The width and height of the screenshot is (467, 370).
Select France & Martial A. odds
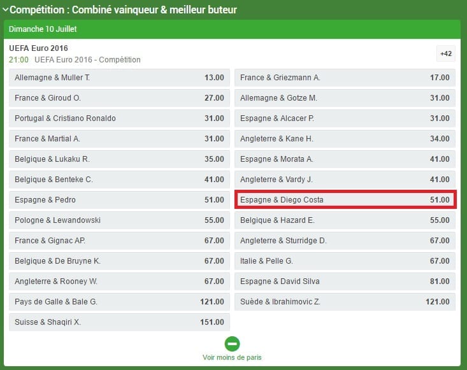pyautogui.click(x=119, y=139)
